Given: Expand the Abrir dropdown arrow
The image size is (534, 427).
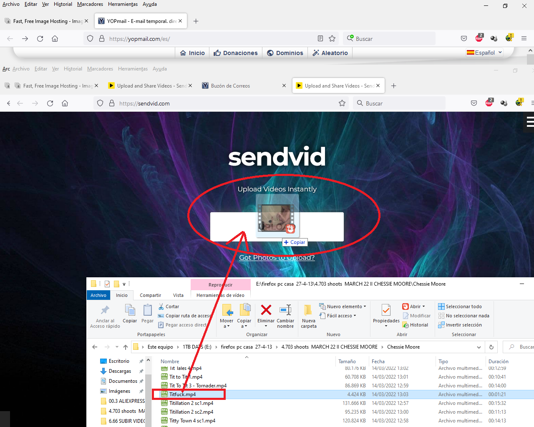Looking at the screenshot, I should [x=423, y=306].
